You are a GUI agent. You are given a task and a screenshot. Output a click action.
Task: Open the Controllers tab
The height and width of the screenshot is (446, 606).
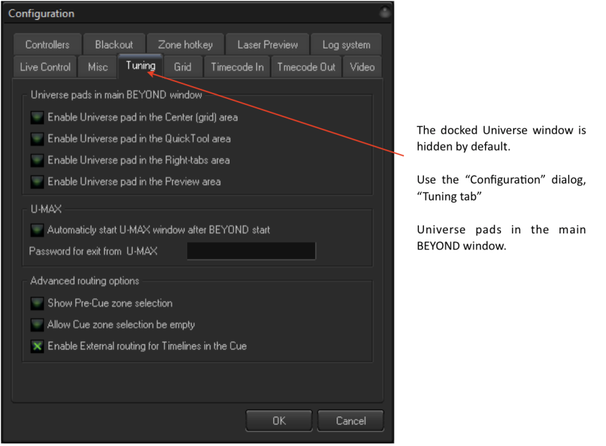click(47, 44)
